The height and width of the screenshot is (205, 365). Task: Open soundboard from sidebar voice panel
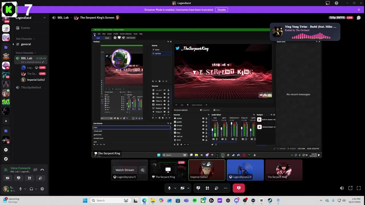point(40,178)
